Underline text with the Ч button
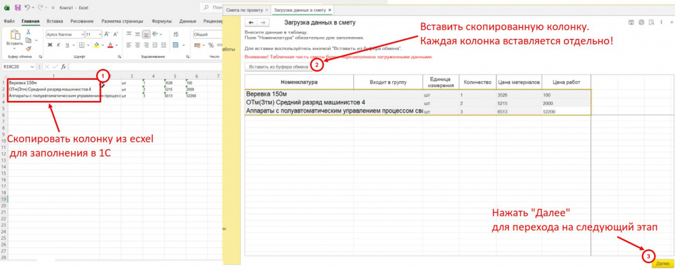The width and height of the screenshot is (675, 269). coord(67,45)
